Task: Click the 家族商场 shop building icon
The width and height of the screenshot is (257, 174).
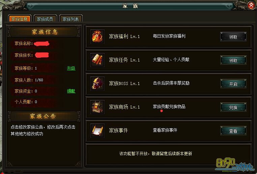Action: 97,107
